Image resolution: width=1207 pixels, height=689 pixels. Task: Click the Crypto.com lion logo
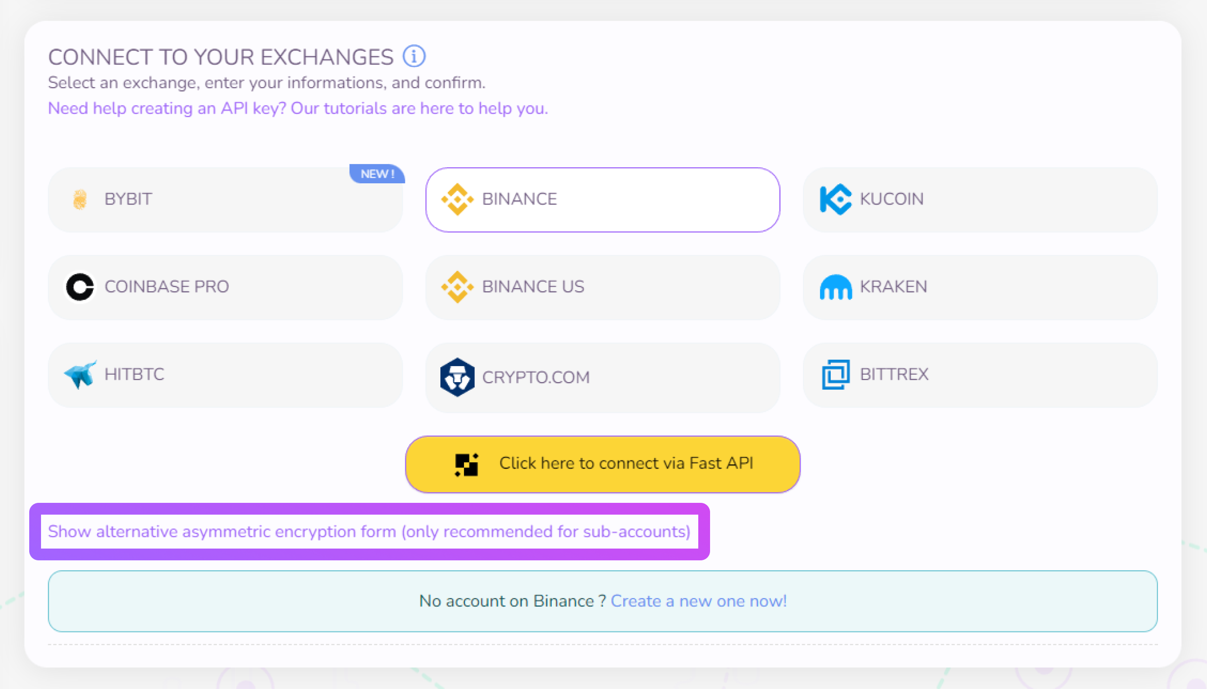coord(457,377)
